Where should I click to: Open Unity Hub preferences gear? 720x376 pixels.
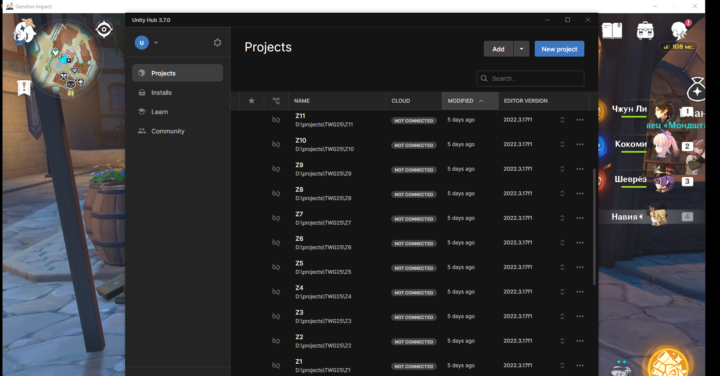[217, 43]
